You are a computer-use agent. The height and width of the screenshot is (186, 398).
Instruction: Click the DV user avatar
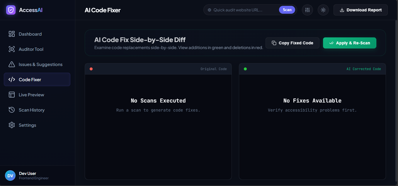tap(10, 175)
